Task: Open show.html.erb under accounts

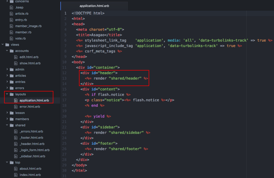Action: point(30,63)
